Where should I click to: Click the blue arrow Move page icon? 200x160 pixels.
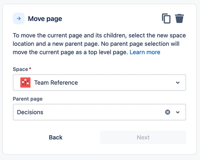[x=18, y=18]
